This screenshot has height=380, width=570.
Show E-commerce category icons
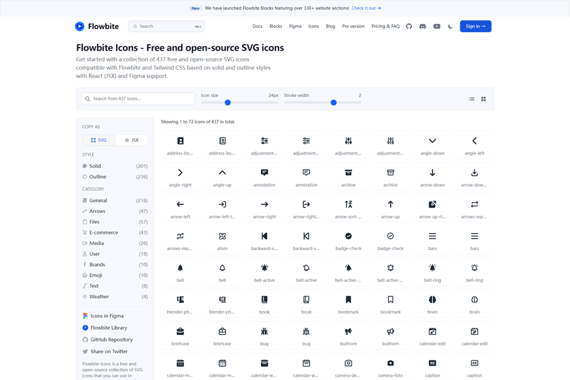103,232
